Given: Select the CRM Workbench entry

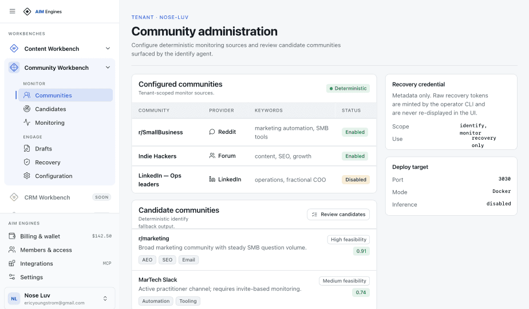Looking at the screenshot, I should 60,197.
